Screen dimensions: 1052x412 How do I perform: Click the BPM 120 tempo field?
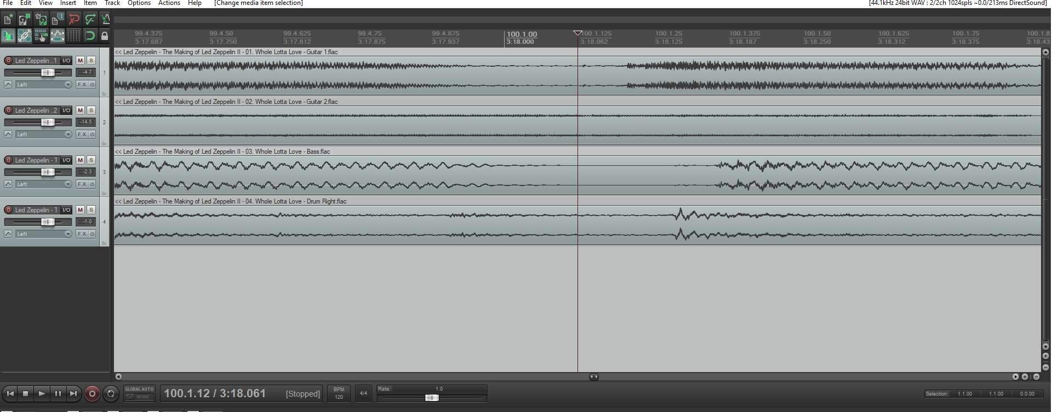click(339, 393)
